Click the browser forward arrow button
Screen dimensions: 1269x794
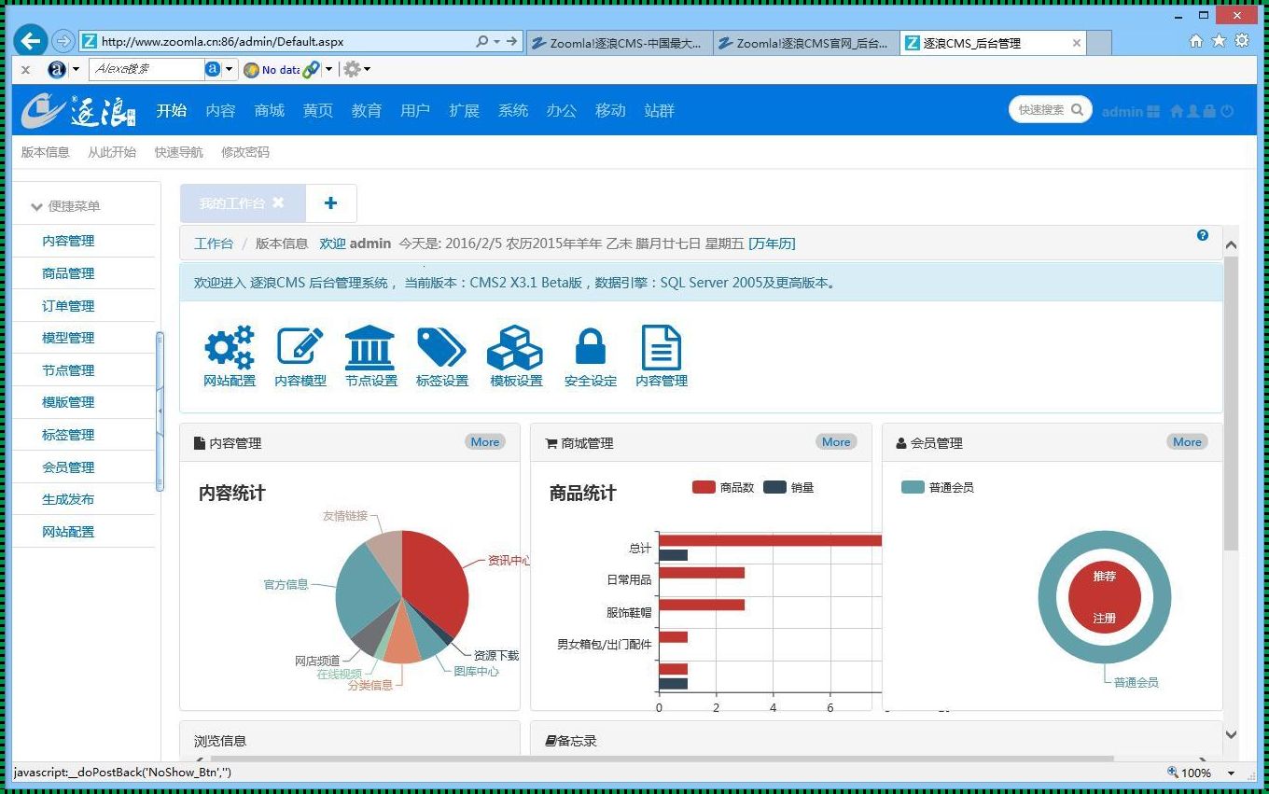pyautogui.click(x=63, y=41)
